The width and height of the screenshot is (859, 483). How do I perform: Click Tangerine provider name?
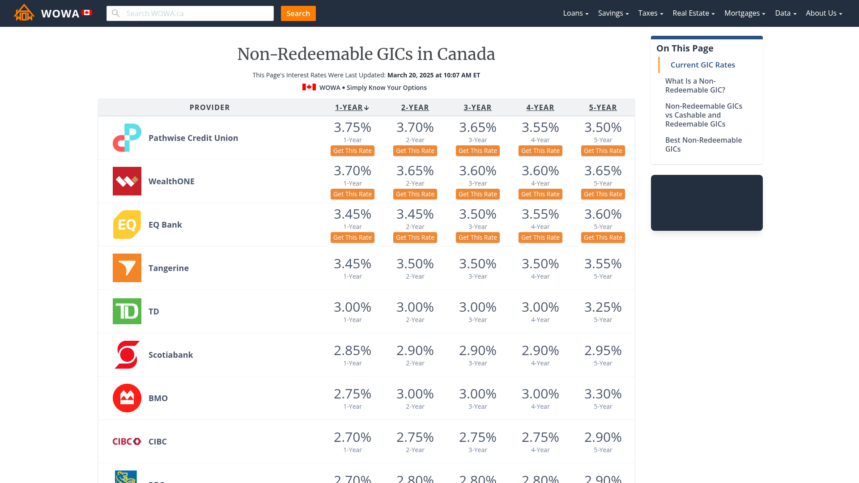(x=169, y=268)
